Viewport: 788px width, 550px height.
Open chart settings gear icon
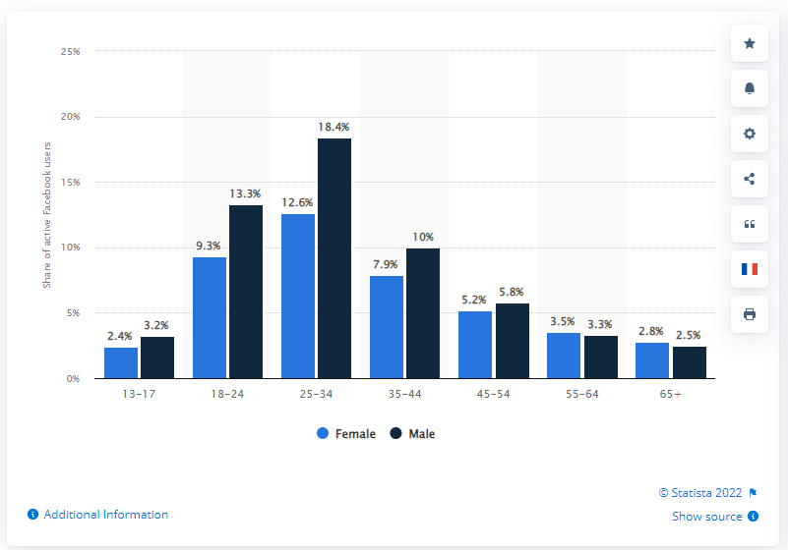750,134
